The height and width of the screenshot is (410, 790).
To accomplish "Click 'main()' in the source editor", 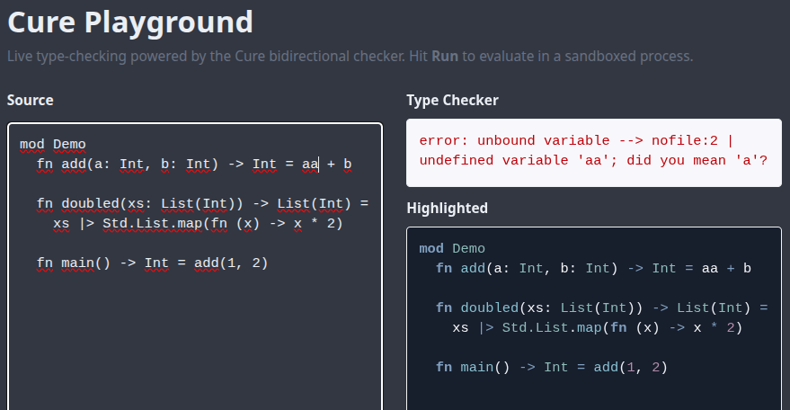I will [x=85, y=263].
